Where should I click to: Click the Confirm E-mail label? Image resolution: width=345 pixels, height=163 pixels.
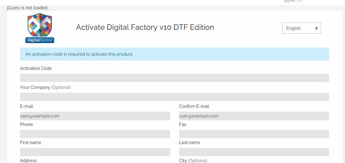194,107
